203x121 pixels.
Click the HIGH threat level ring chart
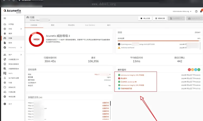(x=36, y=39)
